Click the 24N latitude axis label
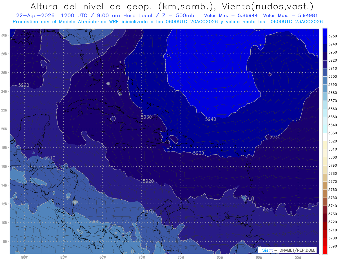338x261 pixels. click(x=4, y=92)
